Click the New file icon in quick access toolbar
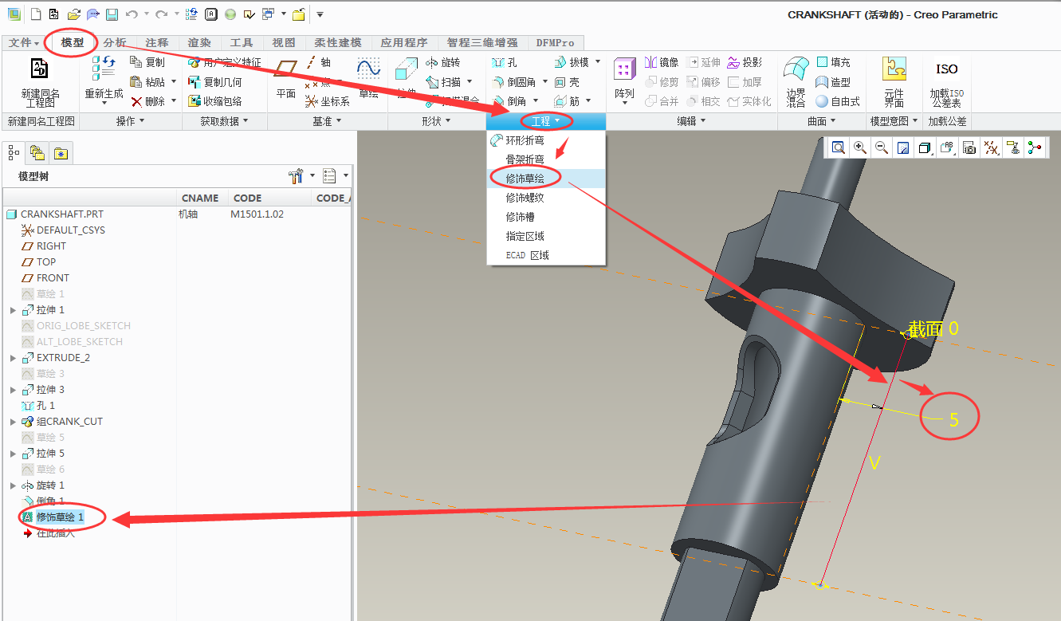The height and width of the screenshot is (621, 1061). pyautogui.click(x=36, y=14)
